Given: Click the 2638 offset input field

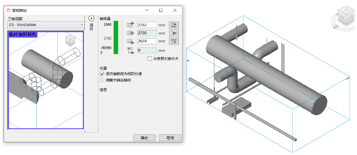Looking at the screenshot, I should [x=147, y=41].
